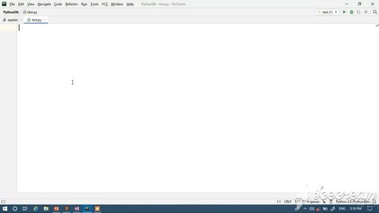Open the Edit menu
This screenshot has height=213, width=379.
point(21,4)
